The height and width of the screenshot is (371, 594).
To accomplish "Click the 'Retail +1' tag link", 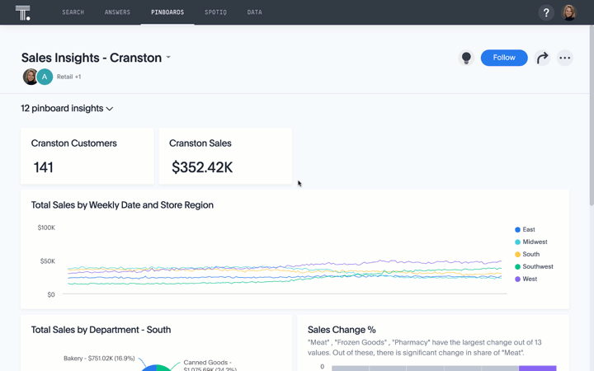I will pyautogui.click(x=68, y=77).
